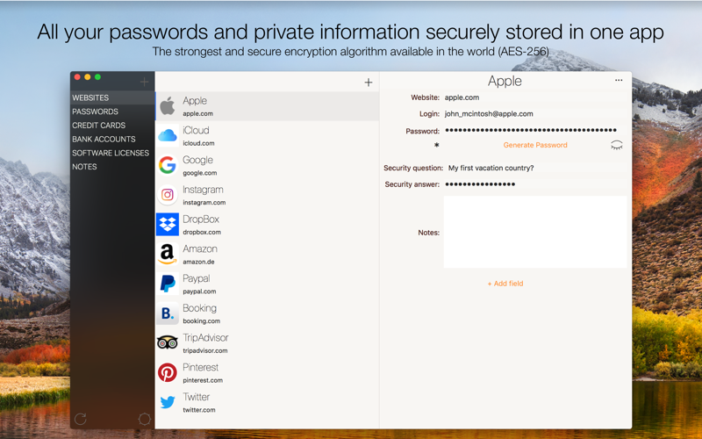
Task: Click the Apple heading in detail pane
Action: point(505,81)
